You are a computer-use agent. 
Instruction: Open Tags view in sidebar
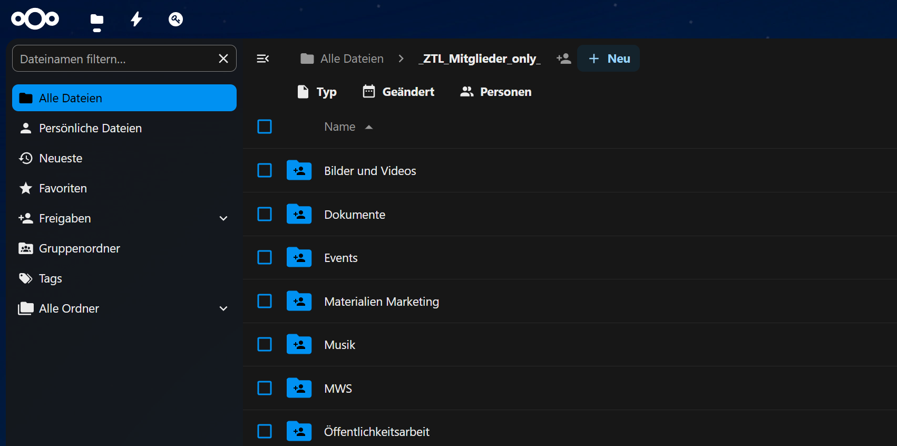[x=124, y=278]
